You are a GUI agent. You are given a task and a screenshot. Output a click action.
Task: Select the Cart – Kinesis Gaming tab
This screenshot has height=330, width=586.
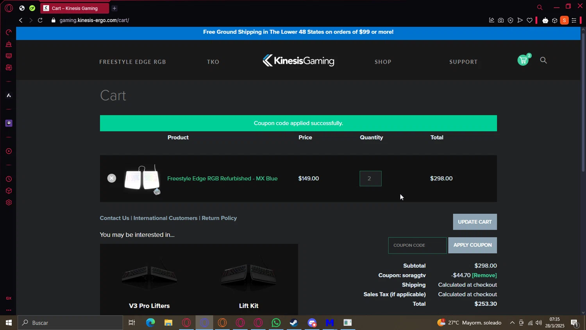75,8
